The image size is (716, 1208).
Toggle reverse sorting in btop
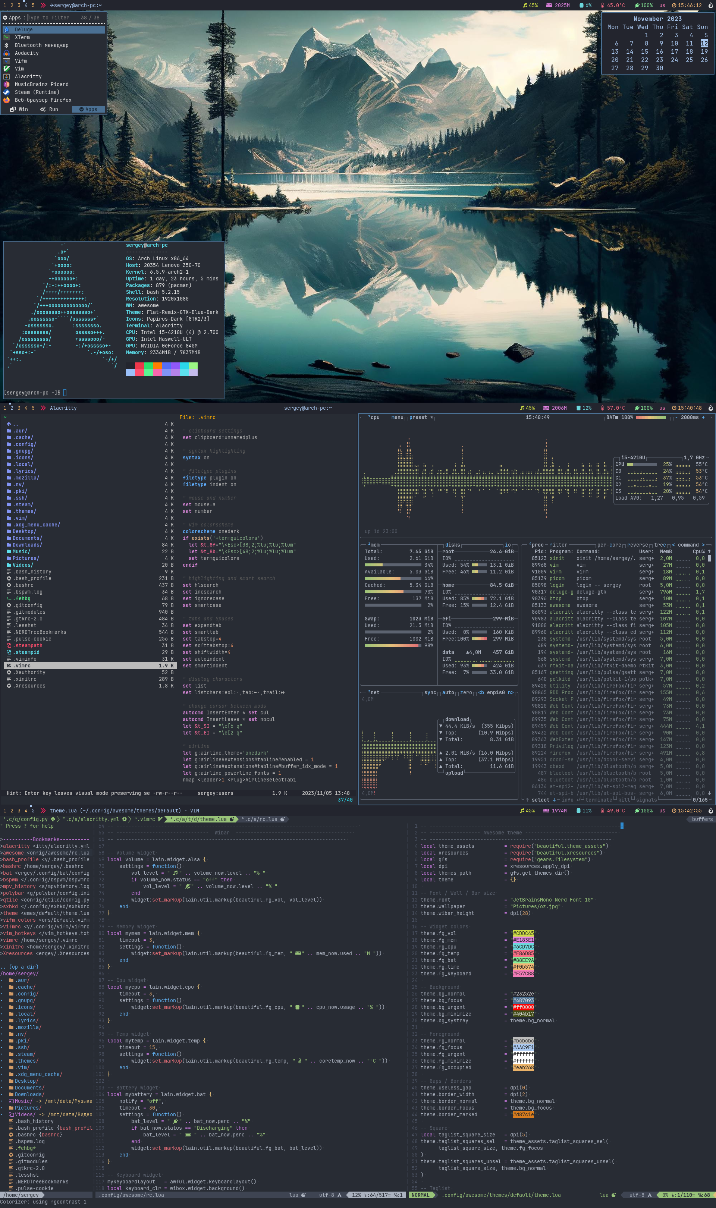[x=637, y=545]
